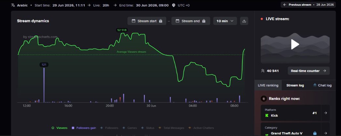Viewport: 341px width, 136px height.
Task: Go to Previous stream 28 Jun 2026
Action: pos(308,5)
